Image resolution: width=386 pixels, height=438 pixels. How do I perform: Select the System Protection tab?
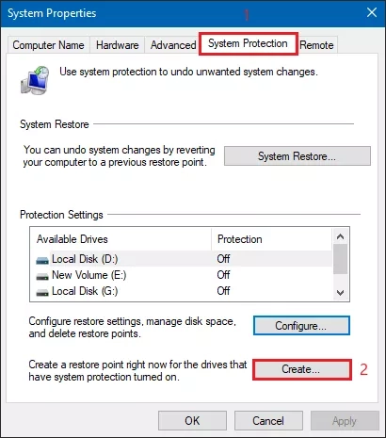tap(248, 43)
